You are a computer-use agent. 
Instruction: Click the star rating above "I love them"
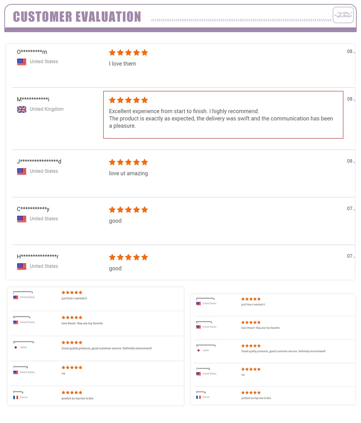pos(129,53)
